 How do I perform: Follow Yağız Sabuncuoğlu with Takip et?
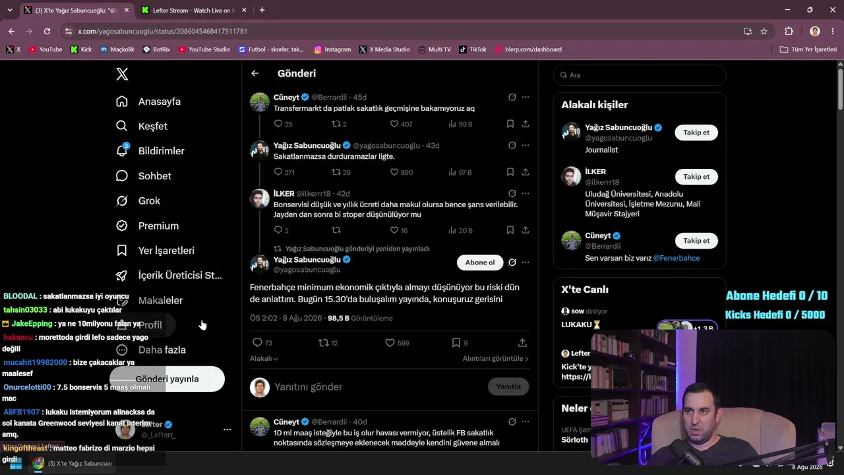pyautogui.click(x=696, y=133)
